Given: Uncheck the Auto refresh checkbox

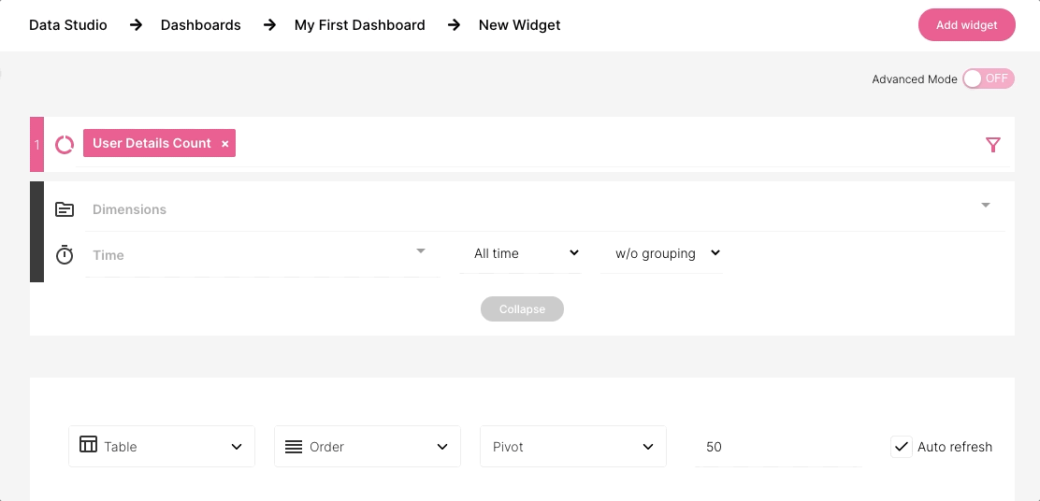Looking at the screenshot, I should coord(902,447).
